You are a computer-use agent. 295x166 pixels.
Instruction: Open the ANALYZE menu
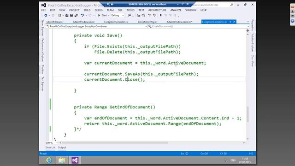click(176, 10)
